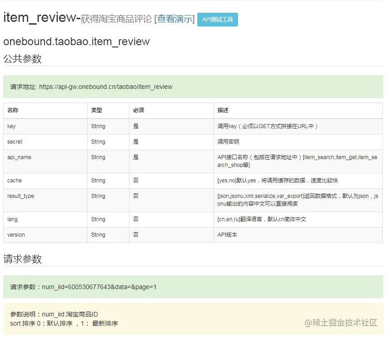
Task: Select the 'secret' parameter name cell
Action: coord(45,142)
